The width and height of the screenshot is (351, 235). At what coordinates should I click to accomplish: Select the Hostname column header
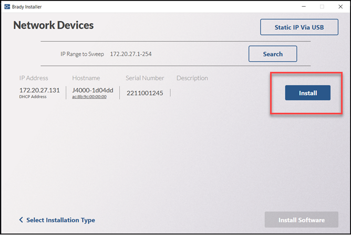pos(86,78)
